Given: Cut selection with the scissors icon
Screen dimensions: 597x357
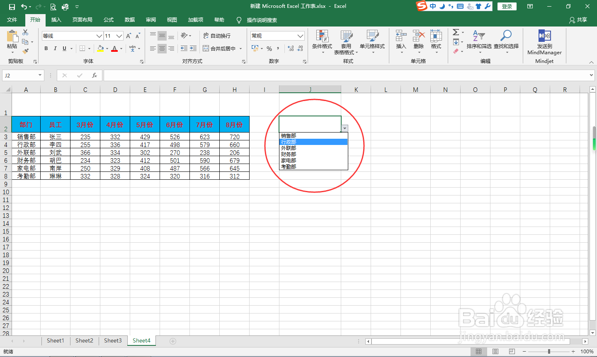Looking at the screenshot, I should [x=25, y=32].
